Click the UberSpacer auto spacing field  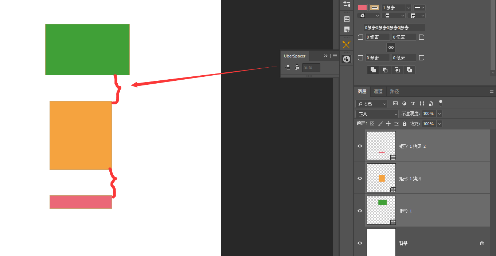pos(311,68)
